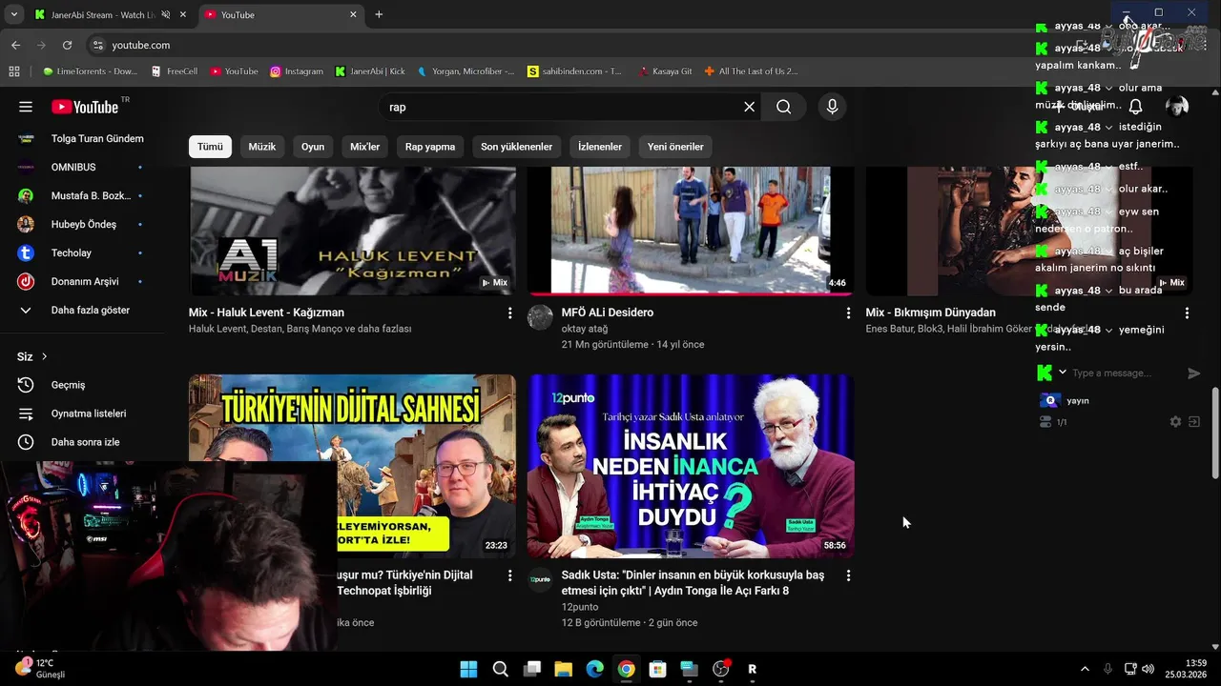Open Chrome tab search dropdown arrow
Viewport: 1221px width, 686px height.
(x=13, y=14)
